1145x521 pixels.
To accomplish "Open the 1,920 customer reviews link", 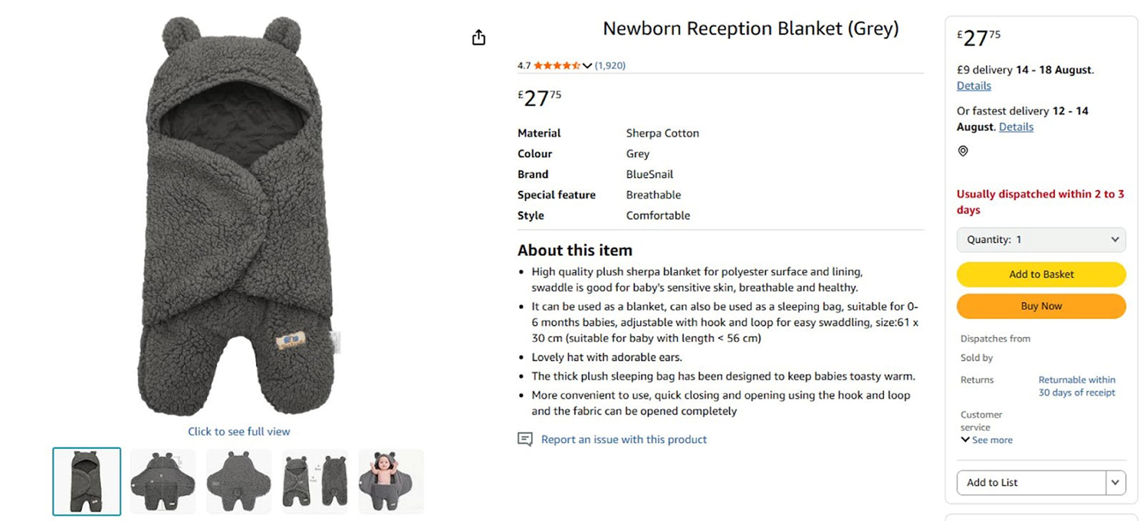I will click(x=610, y=66).
